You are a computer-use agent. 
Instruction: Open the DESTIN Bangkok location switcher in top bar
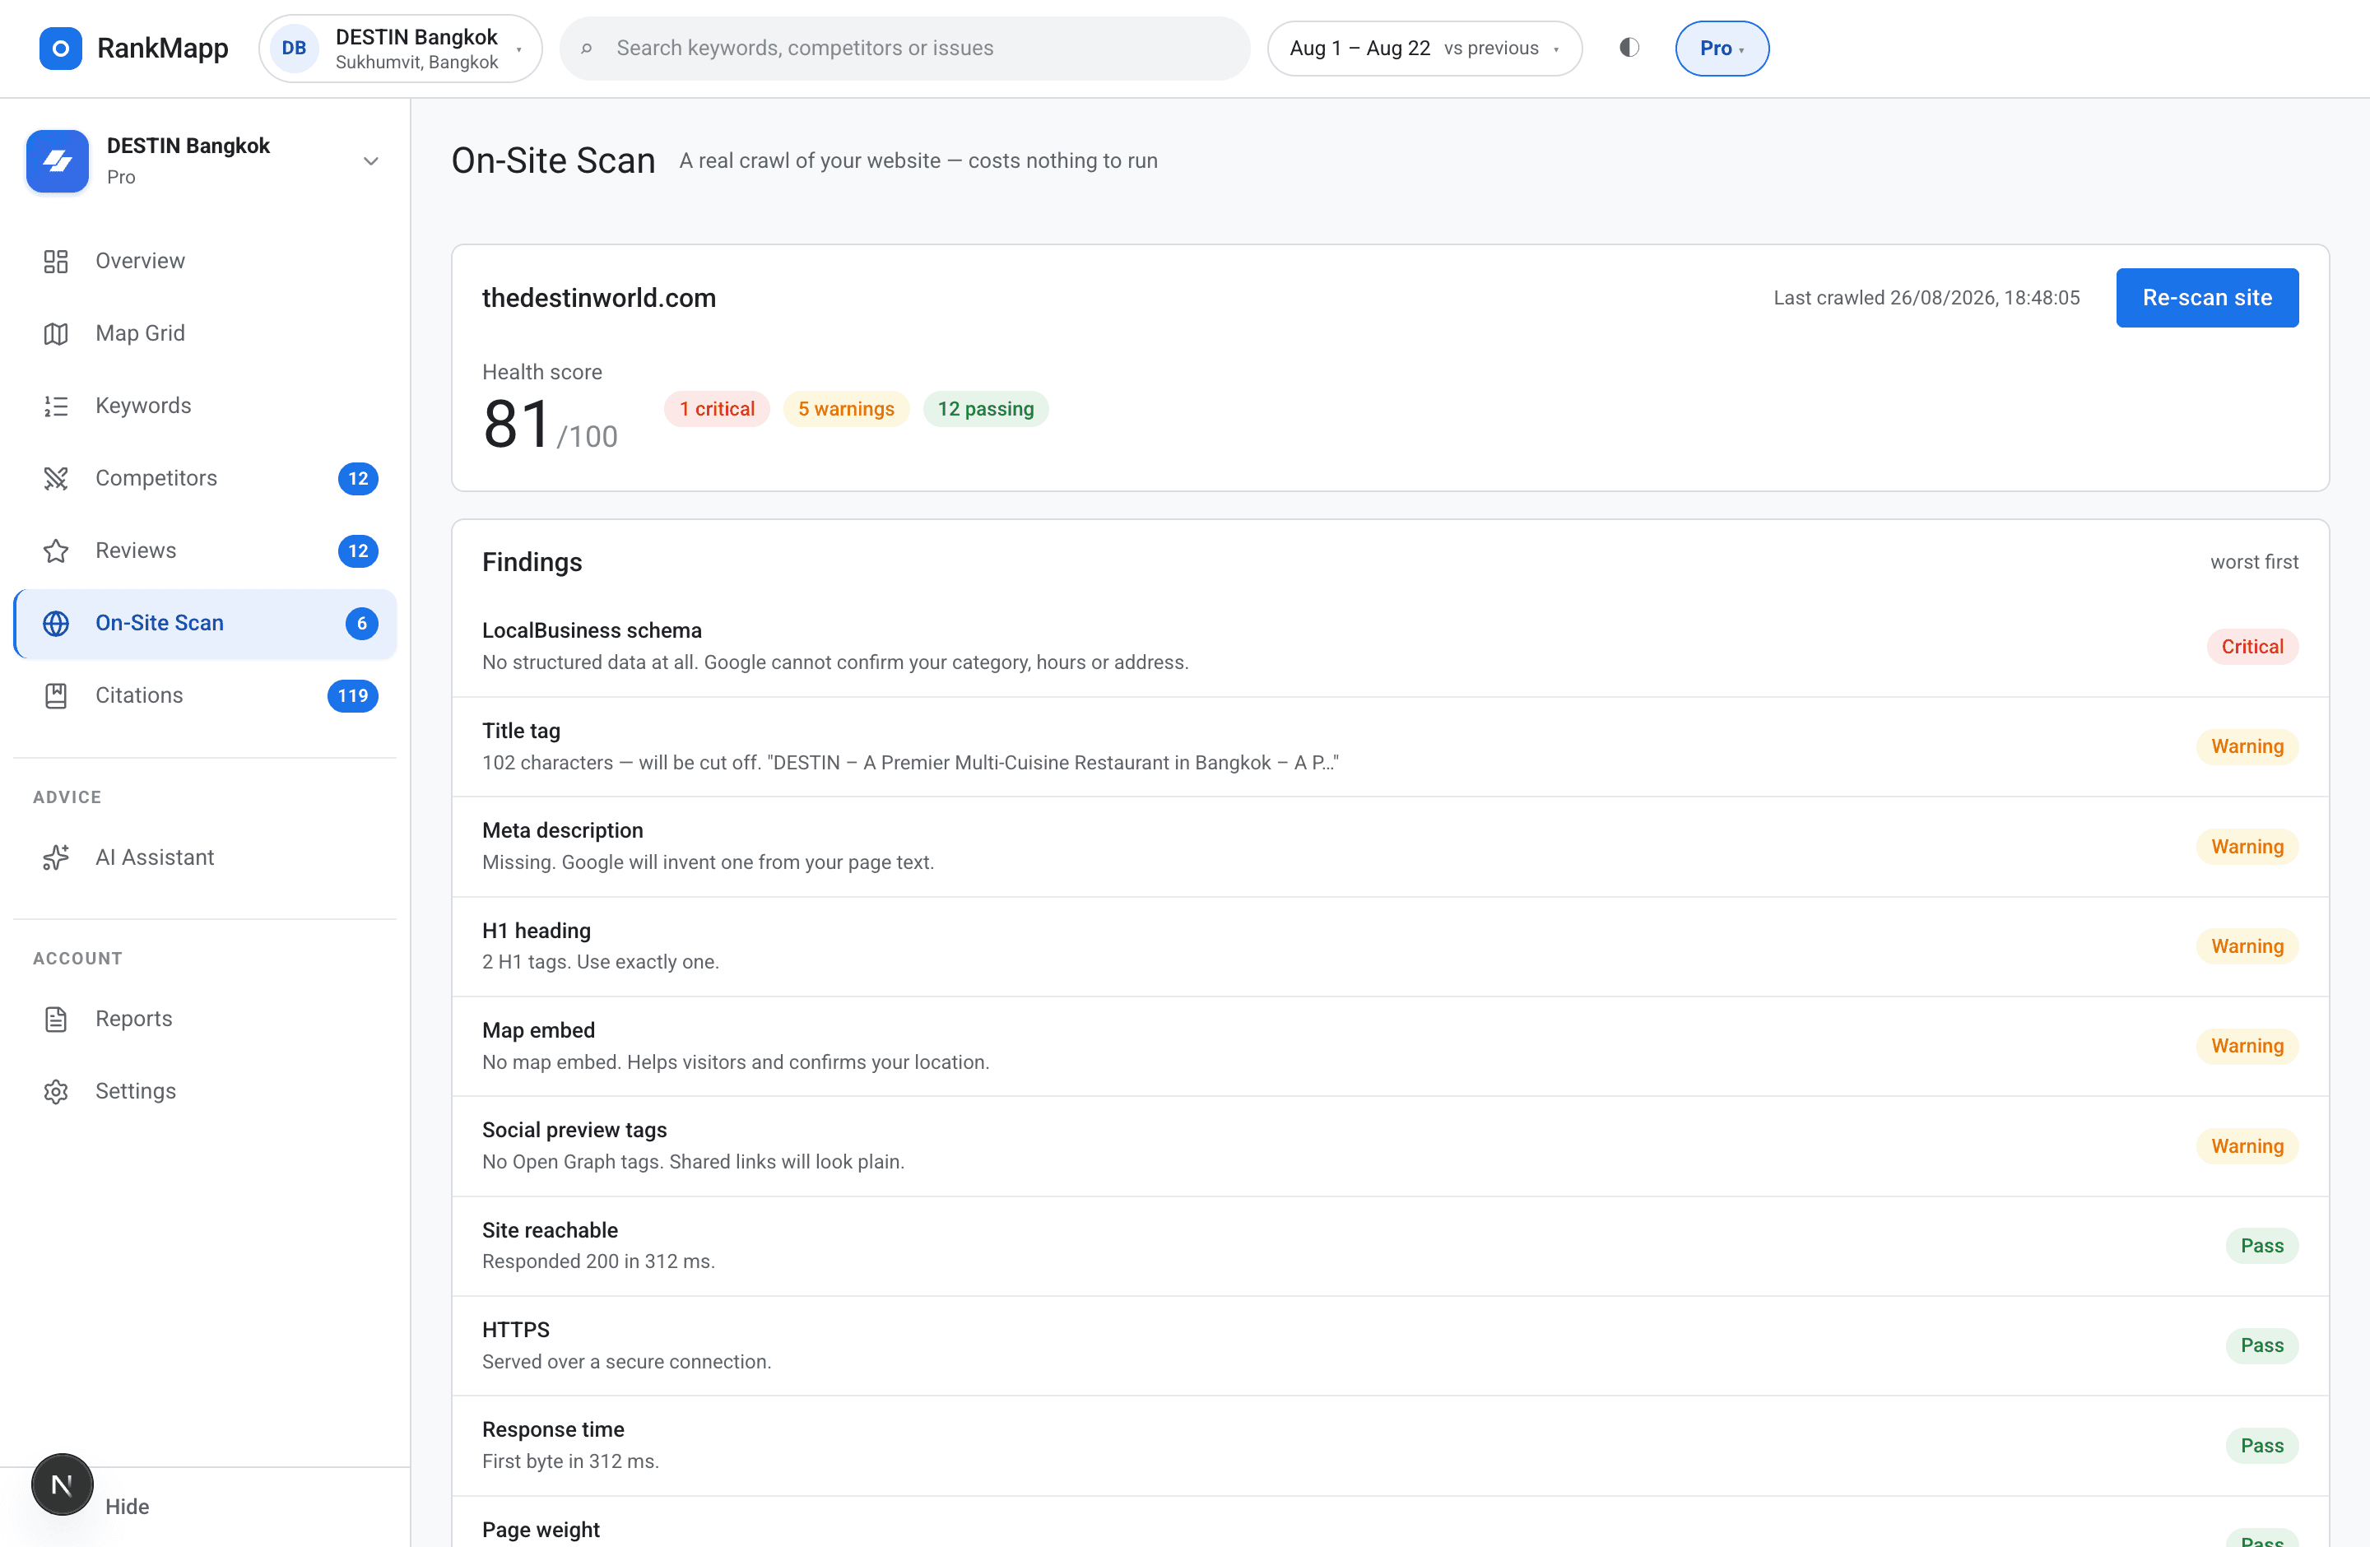(x=400, y=48)
